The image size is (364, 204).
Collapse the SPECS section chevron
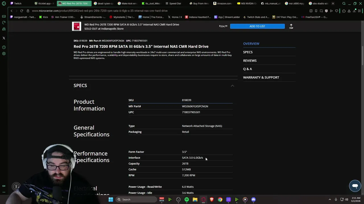[x=232, y=86]
